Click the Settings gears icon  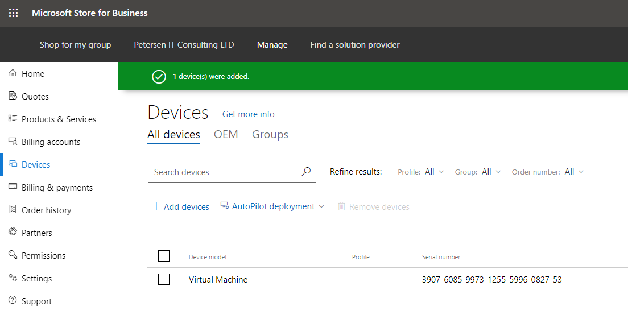pyautogui.click(x=13, y=278)
